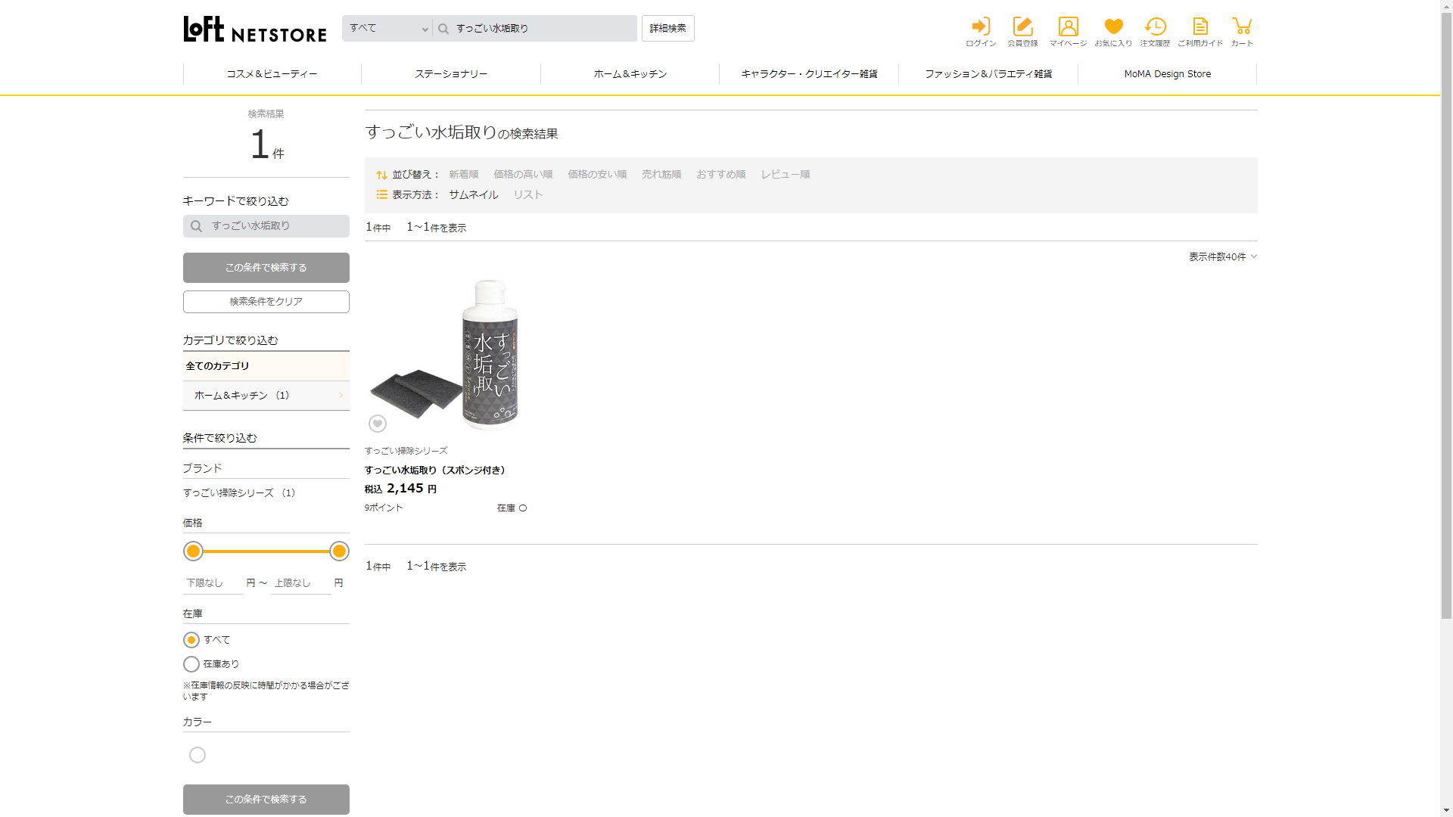Viewport: 1453px width, 817px height.
Task: Add product to favorites via heart icon
Action: coord(378,424)
